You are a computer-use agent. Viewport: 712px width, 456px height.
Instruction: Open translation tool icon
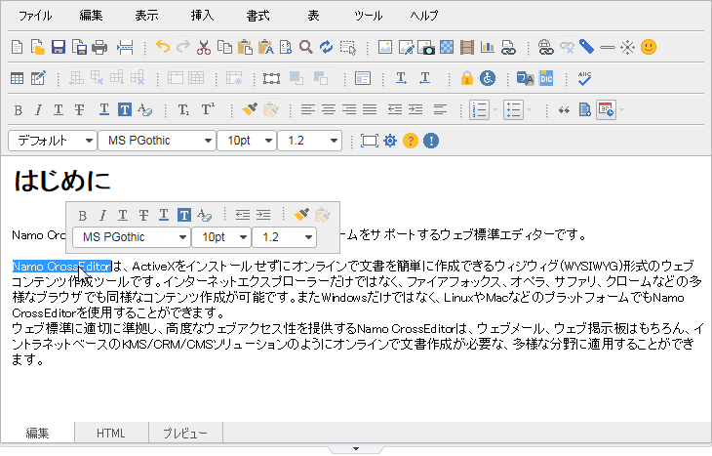tap(526, 78)
